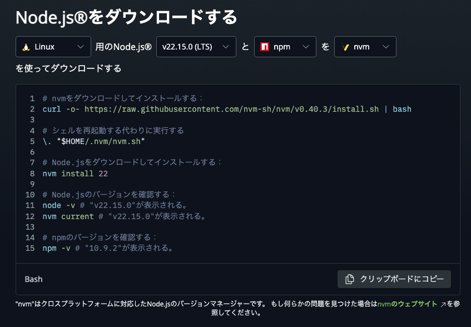Viewport: 471px width, 327px height.
Task: Click the 'を使ってダウンロードする' text
Action: point(68,68)
